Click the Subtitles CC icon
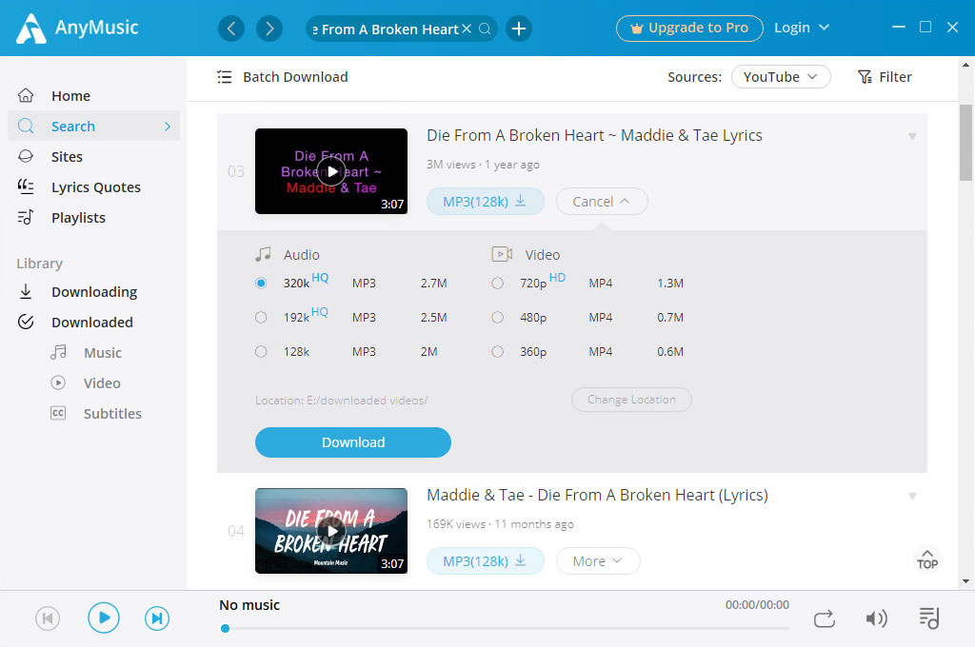Viewport: 975px width, 647px height. tap(58, 413)
